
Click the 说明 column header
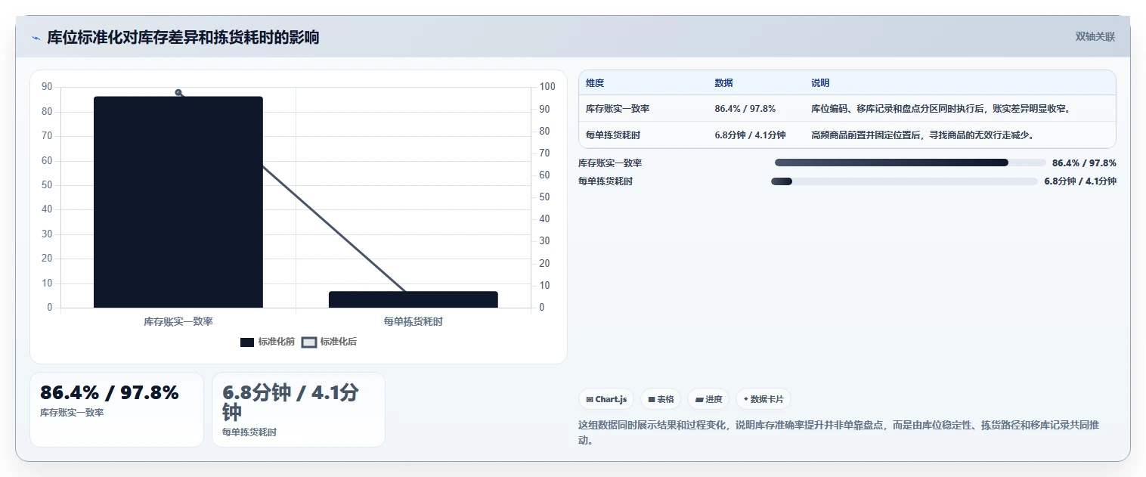coord(820,83)
